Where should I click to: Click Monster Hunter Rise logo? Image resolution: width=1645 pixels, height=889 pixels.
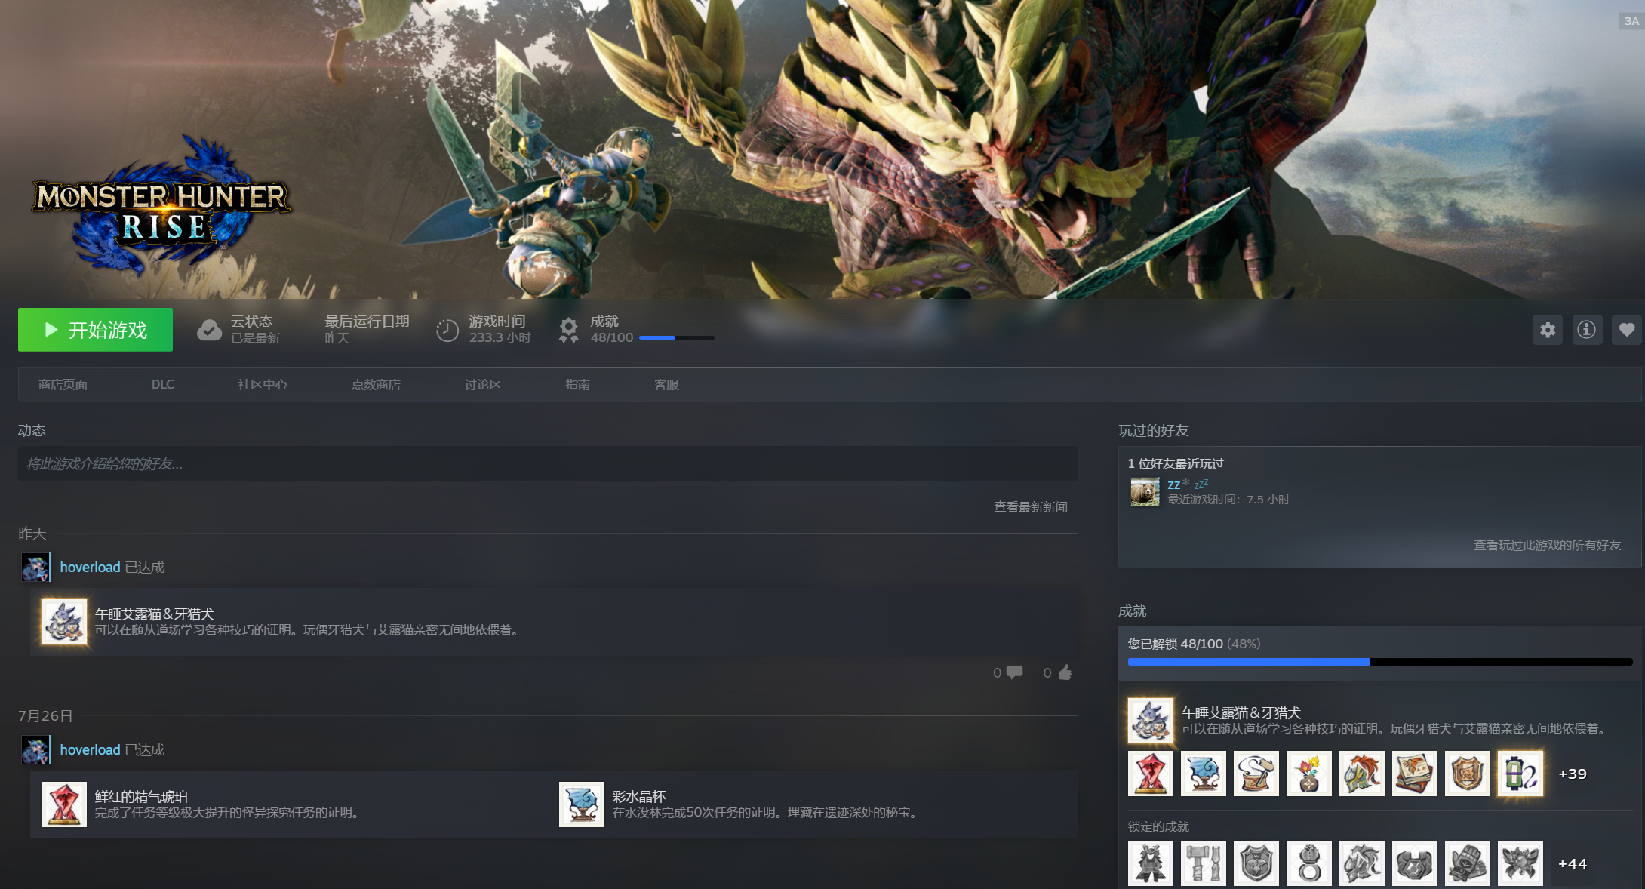point(161,208)
